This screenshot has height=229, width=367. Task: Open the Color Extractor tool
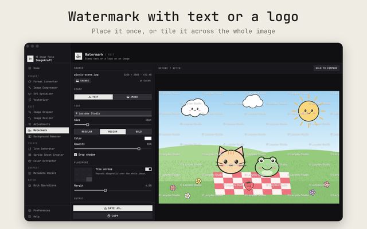click(47, 161)
